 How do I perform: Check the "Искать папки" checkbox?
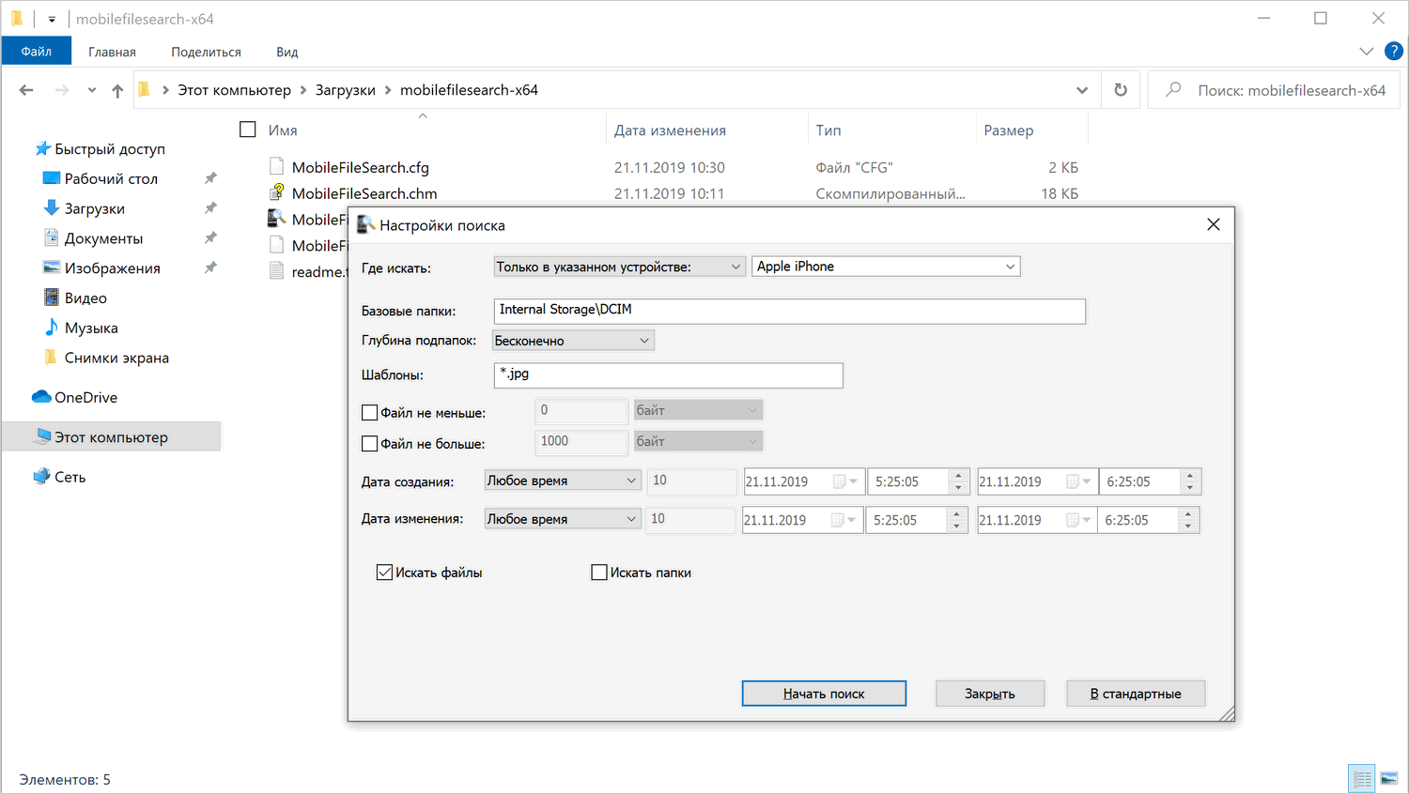(x=599, y=572)
